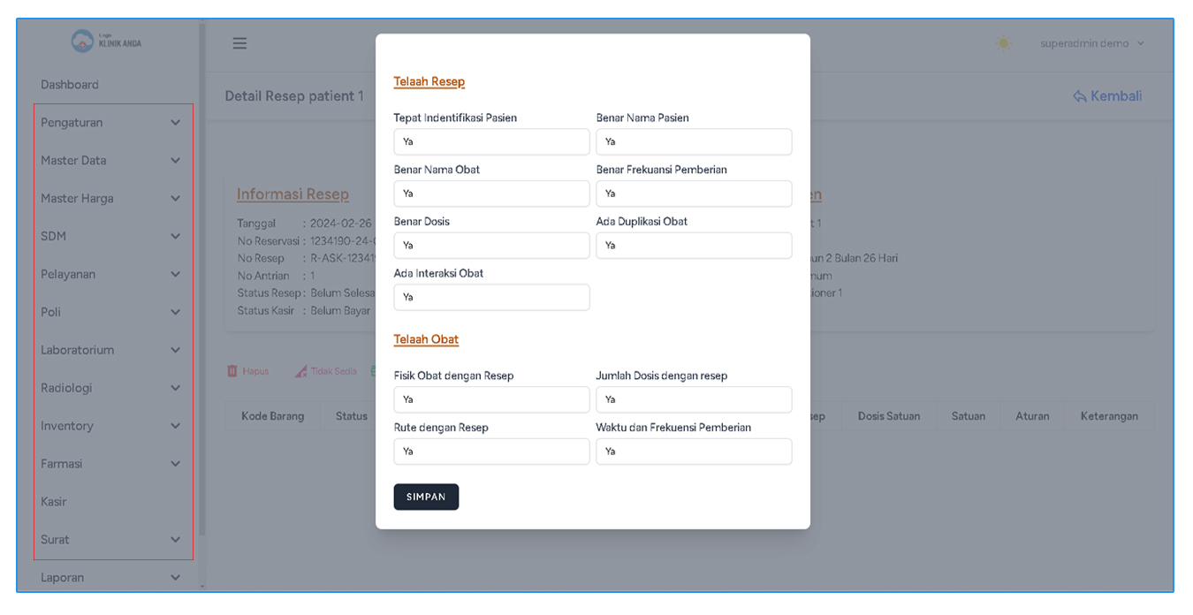Click the Tidak Sedia icon

tap(301, 371)
